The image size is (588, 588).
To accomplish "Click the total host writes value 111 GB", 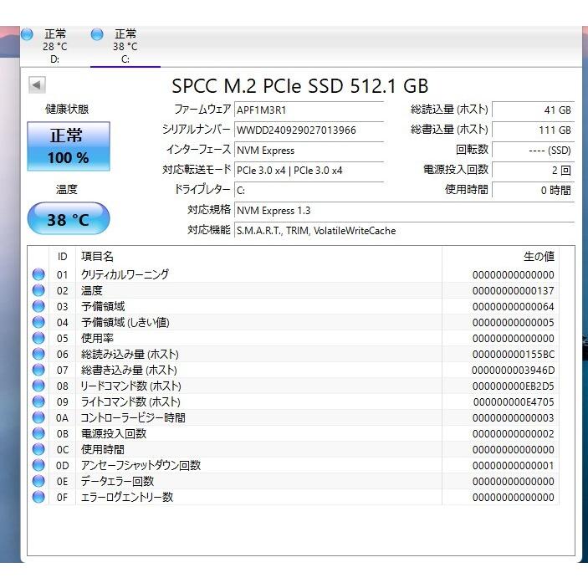I will coord(533,130).
